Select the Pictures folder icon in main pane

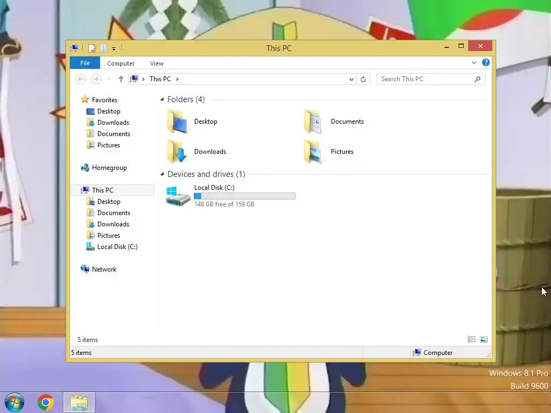coord(313,151)
